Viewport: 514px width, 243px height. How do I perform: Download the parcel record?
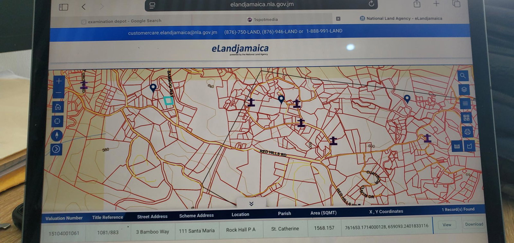click(x=474, y=224)
